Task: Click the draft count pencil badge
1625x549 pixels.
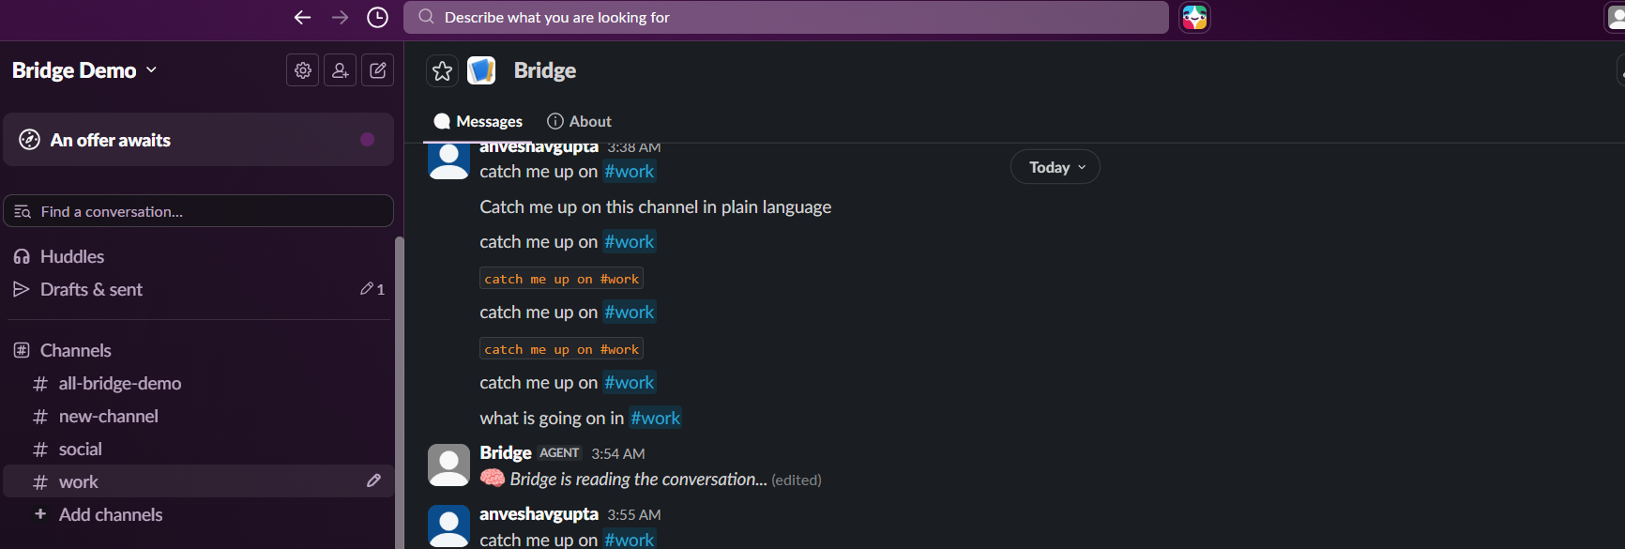Action: click(x=372, y=289)
